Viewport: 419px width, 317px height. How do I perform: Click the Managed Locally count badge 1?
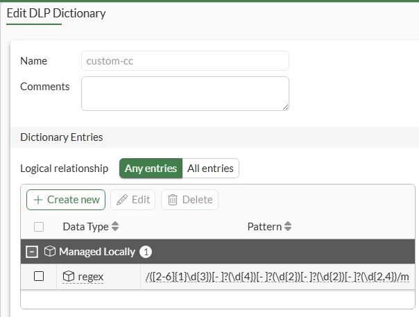click(146, 252)
